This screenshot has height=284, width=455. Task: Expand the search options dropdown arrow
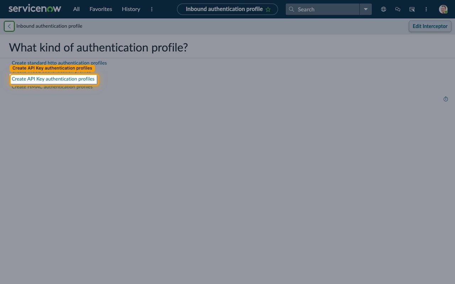point(366,9)
